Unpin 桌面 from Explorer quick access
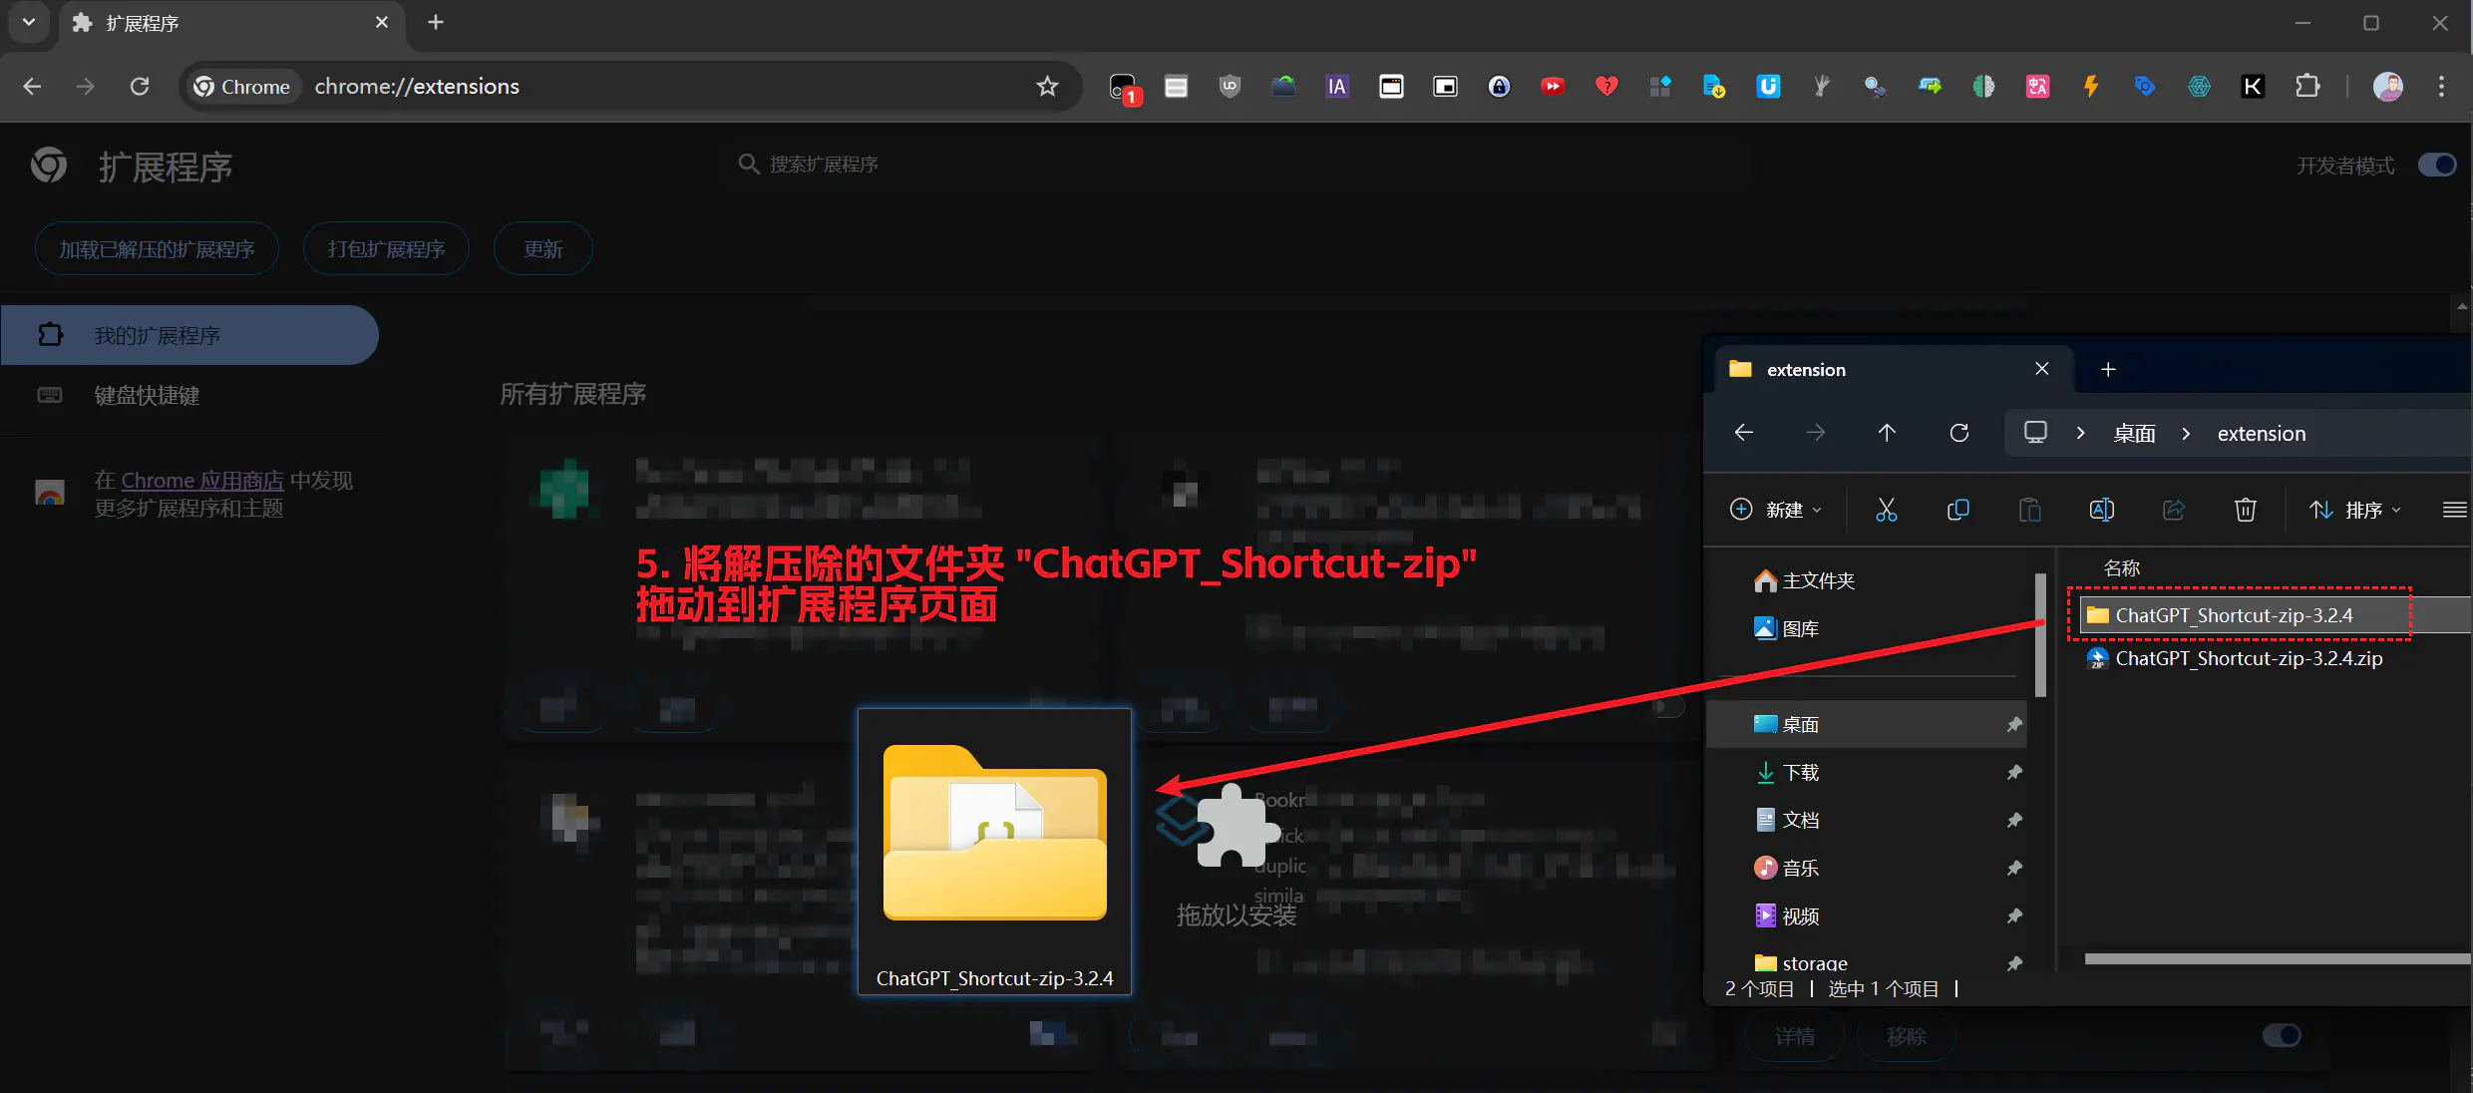2473x1093 pixels. (x=2014, y=725)
